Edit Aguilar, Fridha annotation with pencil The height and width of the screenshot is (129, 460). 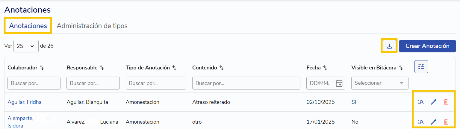point(433,102)
